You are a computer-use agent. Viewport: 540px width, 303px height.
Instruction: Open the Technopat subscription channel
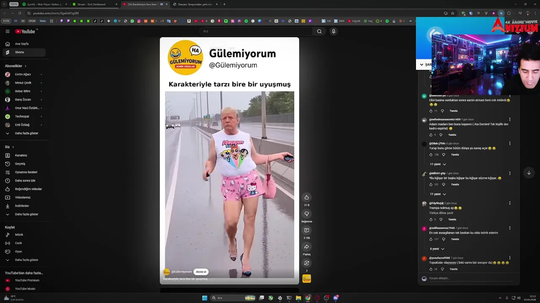24,117
